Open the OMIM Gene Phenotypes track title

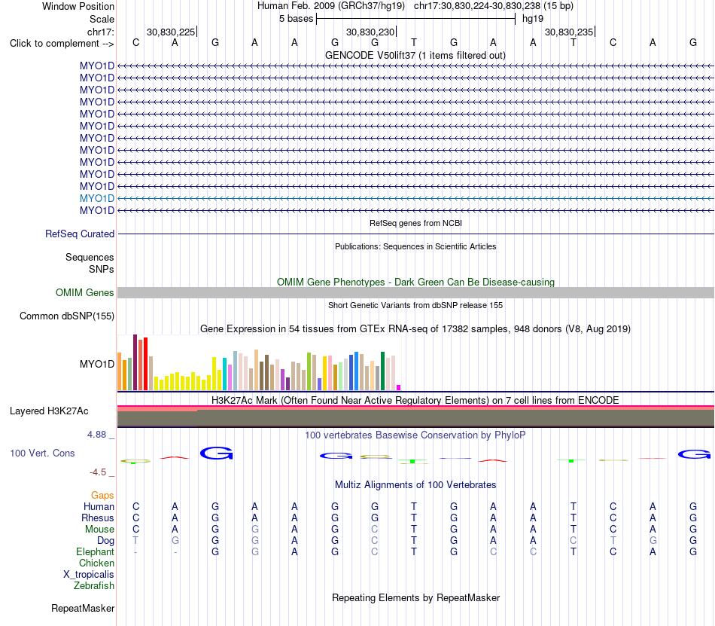click(415, 282)
